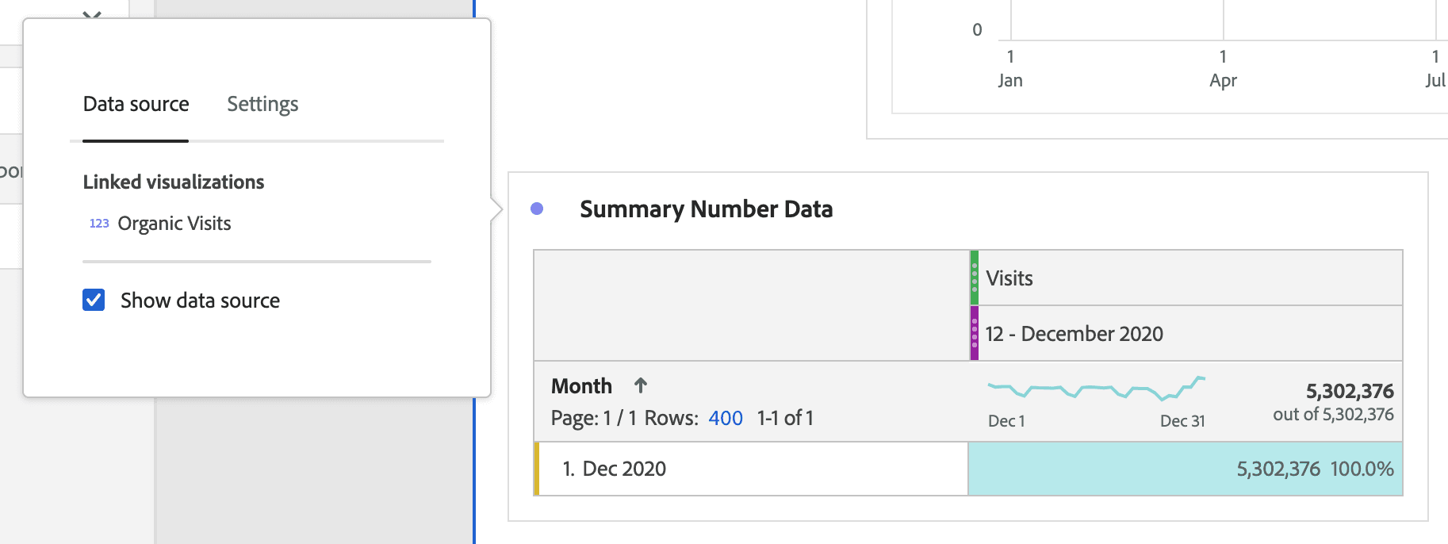Click the purple handle on December 2020 header
1448x544 pixels.
[975, 334]
